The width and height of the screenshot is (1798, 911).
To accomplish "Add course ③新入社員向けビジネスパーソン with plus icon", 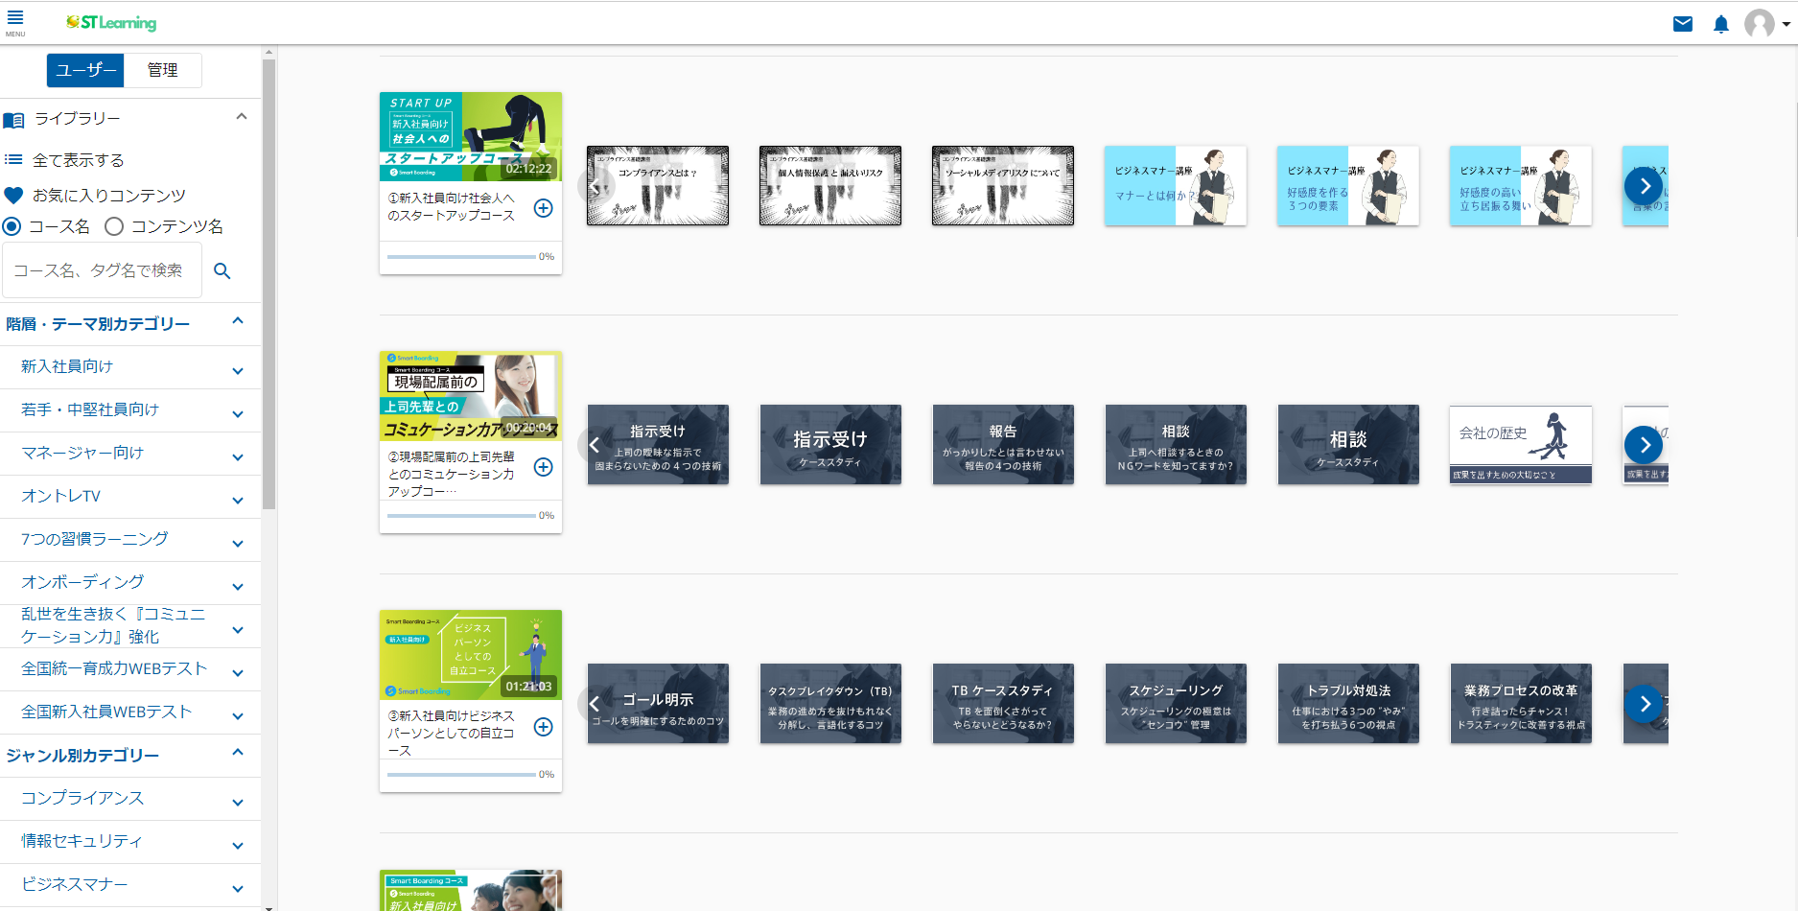I will tap(543, 727).
